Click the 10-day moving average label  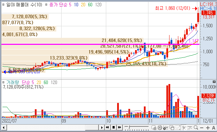76,5
